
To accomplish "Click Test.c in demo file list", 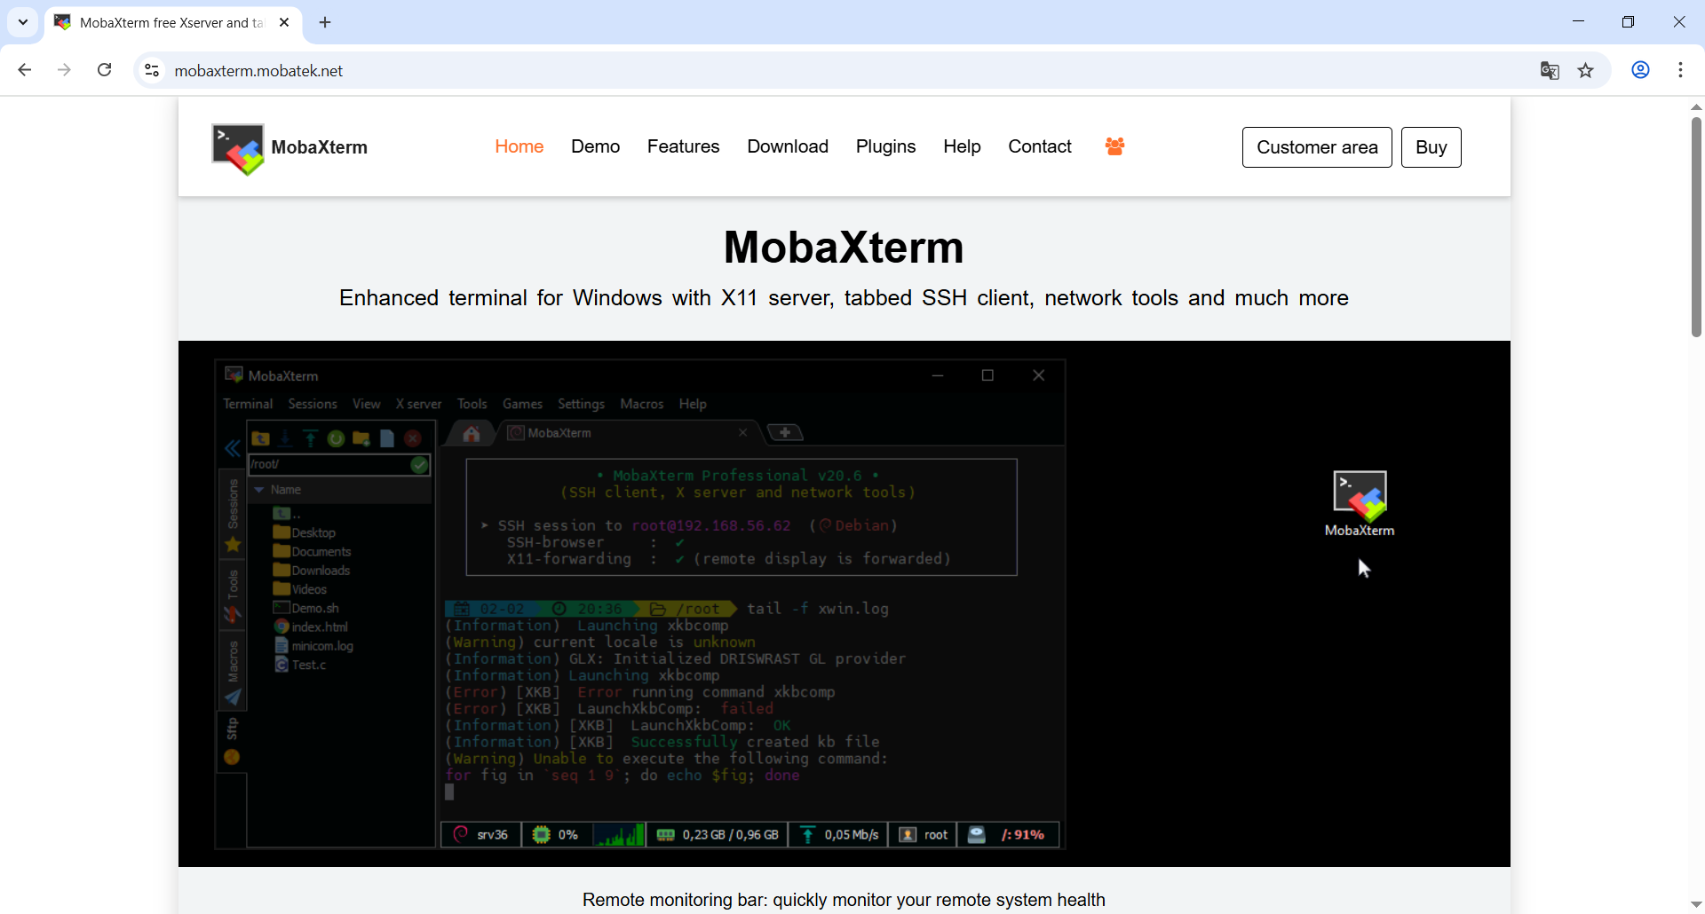I will pos(300,665).
